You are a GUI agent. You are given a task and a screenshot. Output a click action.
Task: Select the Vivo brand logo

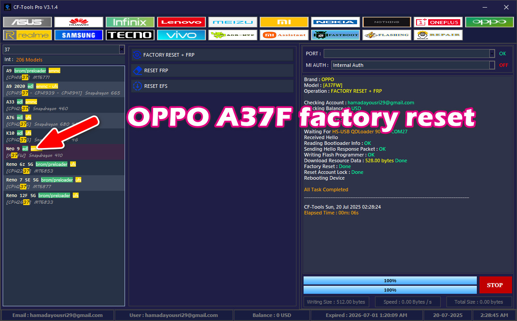point(181,35)
